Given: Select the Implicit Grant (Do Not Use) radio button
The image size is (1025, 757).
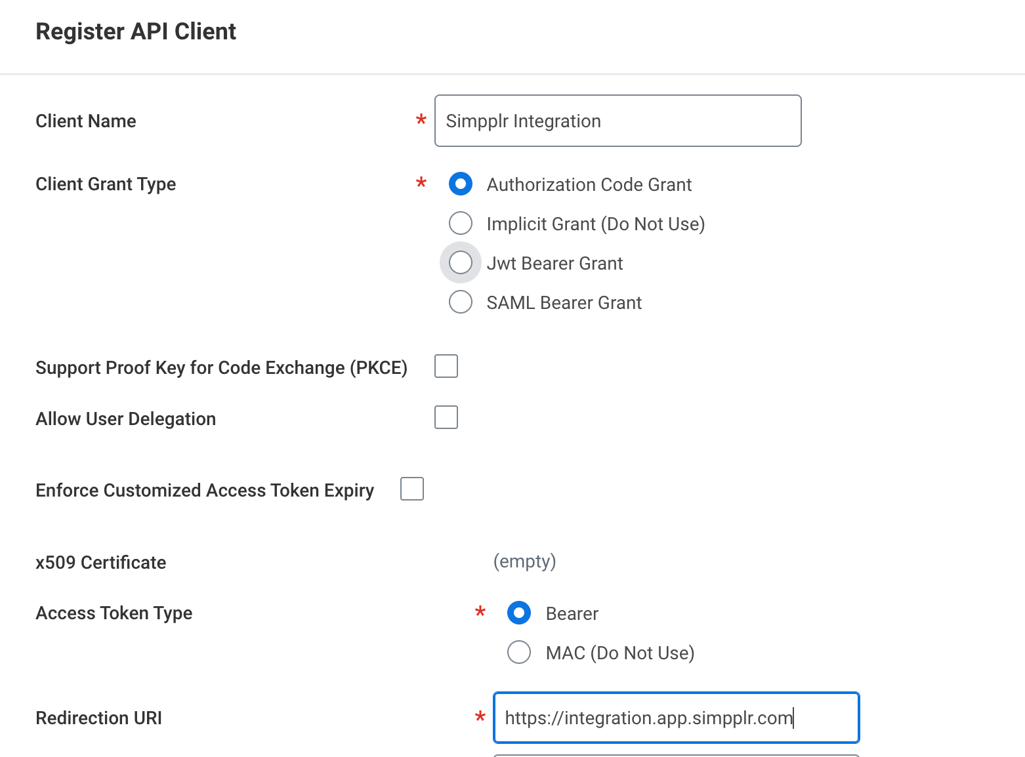Looking at the screenshot, I should coord(460,223).
